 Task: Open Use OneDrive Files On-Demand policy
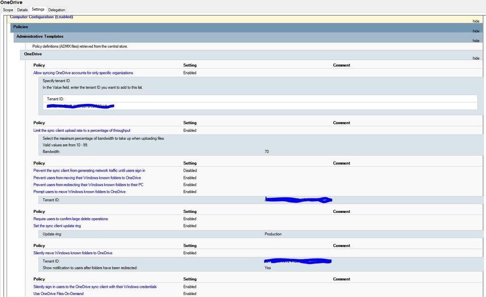tap(58, 294)
